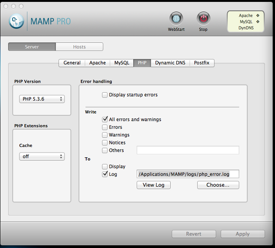Click the red Stop power icon
This screenshot has width=275, height=248.
coord(203,18)
